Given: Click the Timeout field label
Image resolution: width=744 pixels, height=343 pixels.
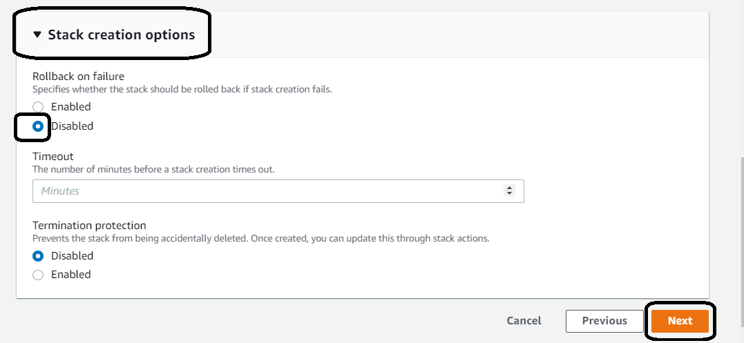Looking at the screenshot, I should (53, 157).
